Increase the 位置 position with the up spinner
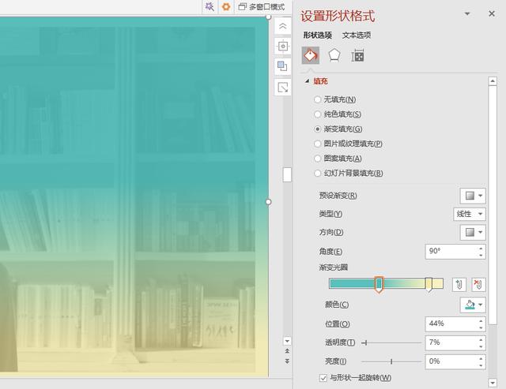The image size is (506, 389). click(x=481, y=320)
